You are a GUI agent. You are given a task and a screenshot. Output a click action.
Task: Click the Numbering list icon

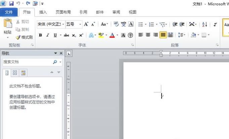pos(151,24)
